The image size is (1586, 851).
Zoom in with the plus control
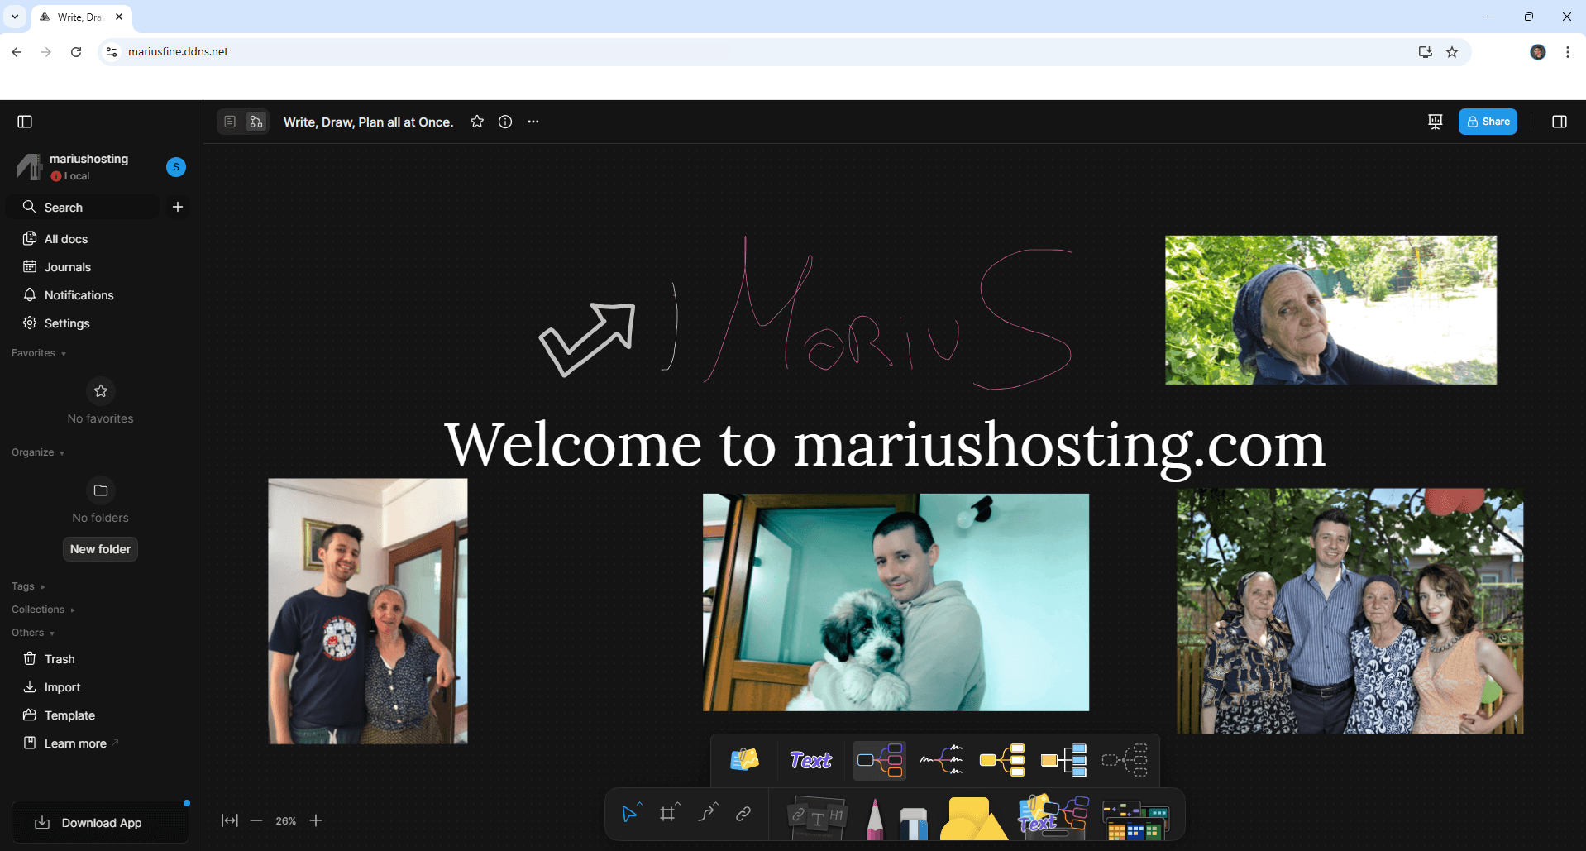316,820
